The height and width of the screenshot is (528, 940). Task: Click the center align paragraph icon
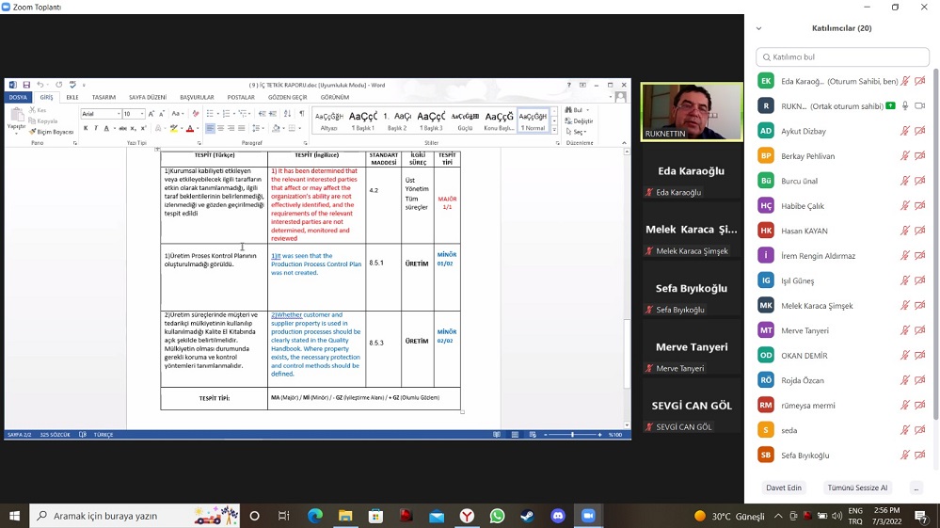221,128
